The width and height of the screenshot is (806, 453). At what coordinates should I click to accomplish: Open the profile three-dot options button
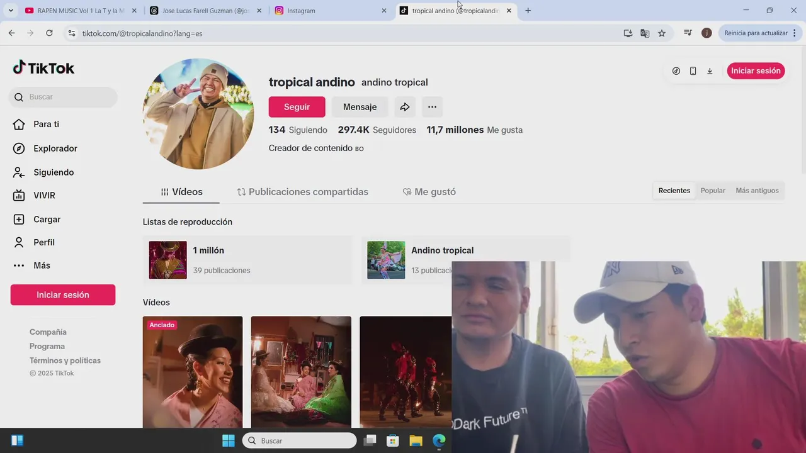coord(432,107)
